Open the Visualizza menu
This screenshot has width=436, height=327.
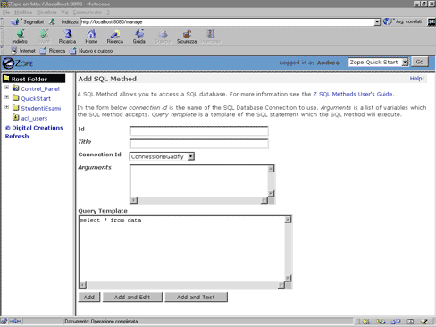46,13
